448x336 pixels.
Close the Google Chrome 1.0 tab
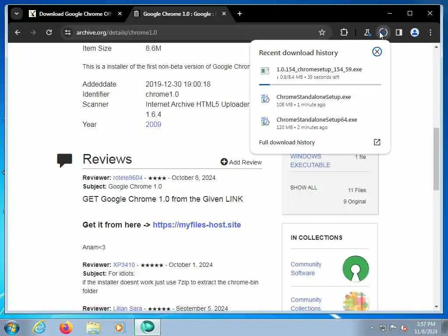click(x=224, y=14)
